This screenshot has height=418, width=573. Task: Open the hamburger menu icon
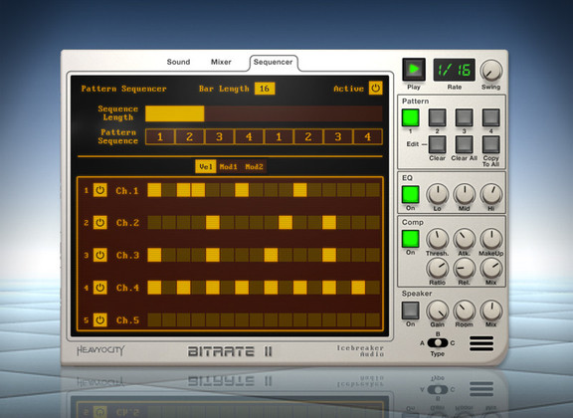point(481,343)
